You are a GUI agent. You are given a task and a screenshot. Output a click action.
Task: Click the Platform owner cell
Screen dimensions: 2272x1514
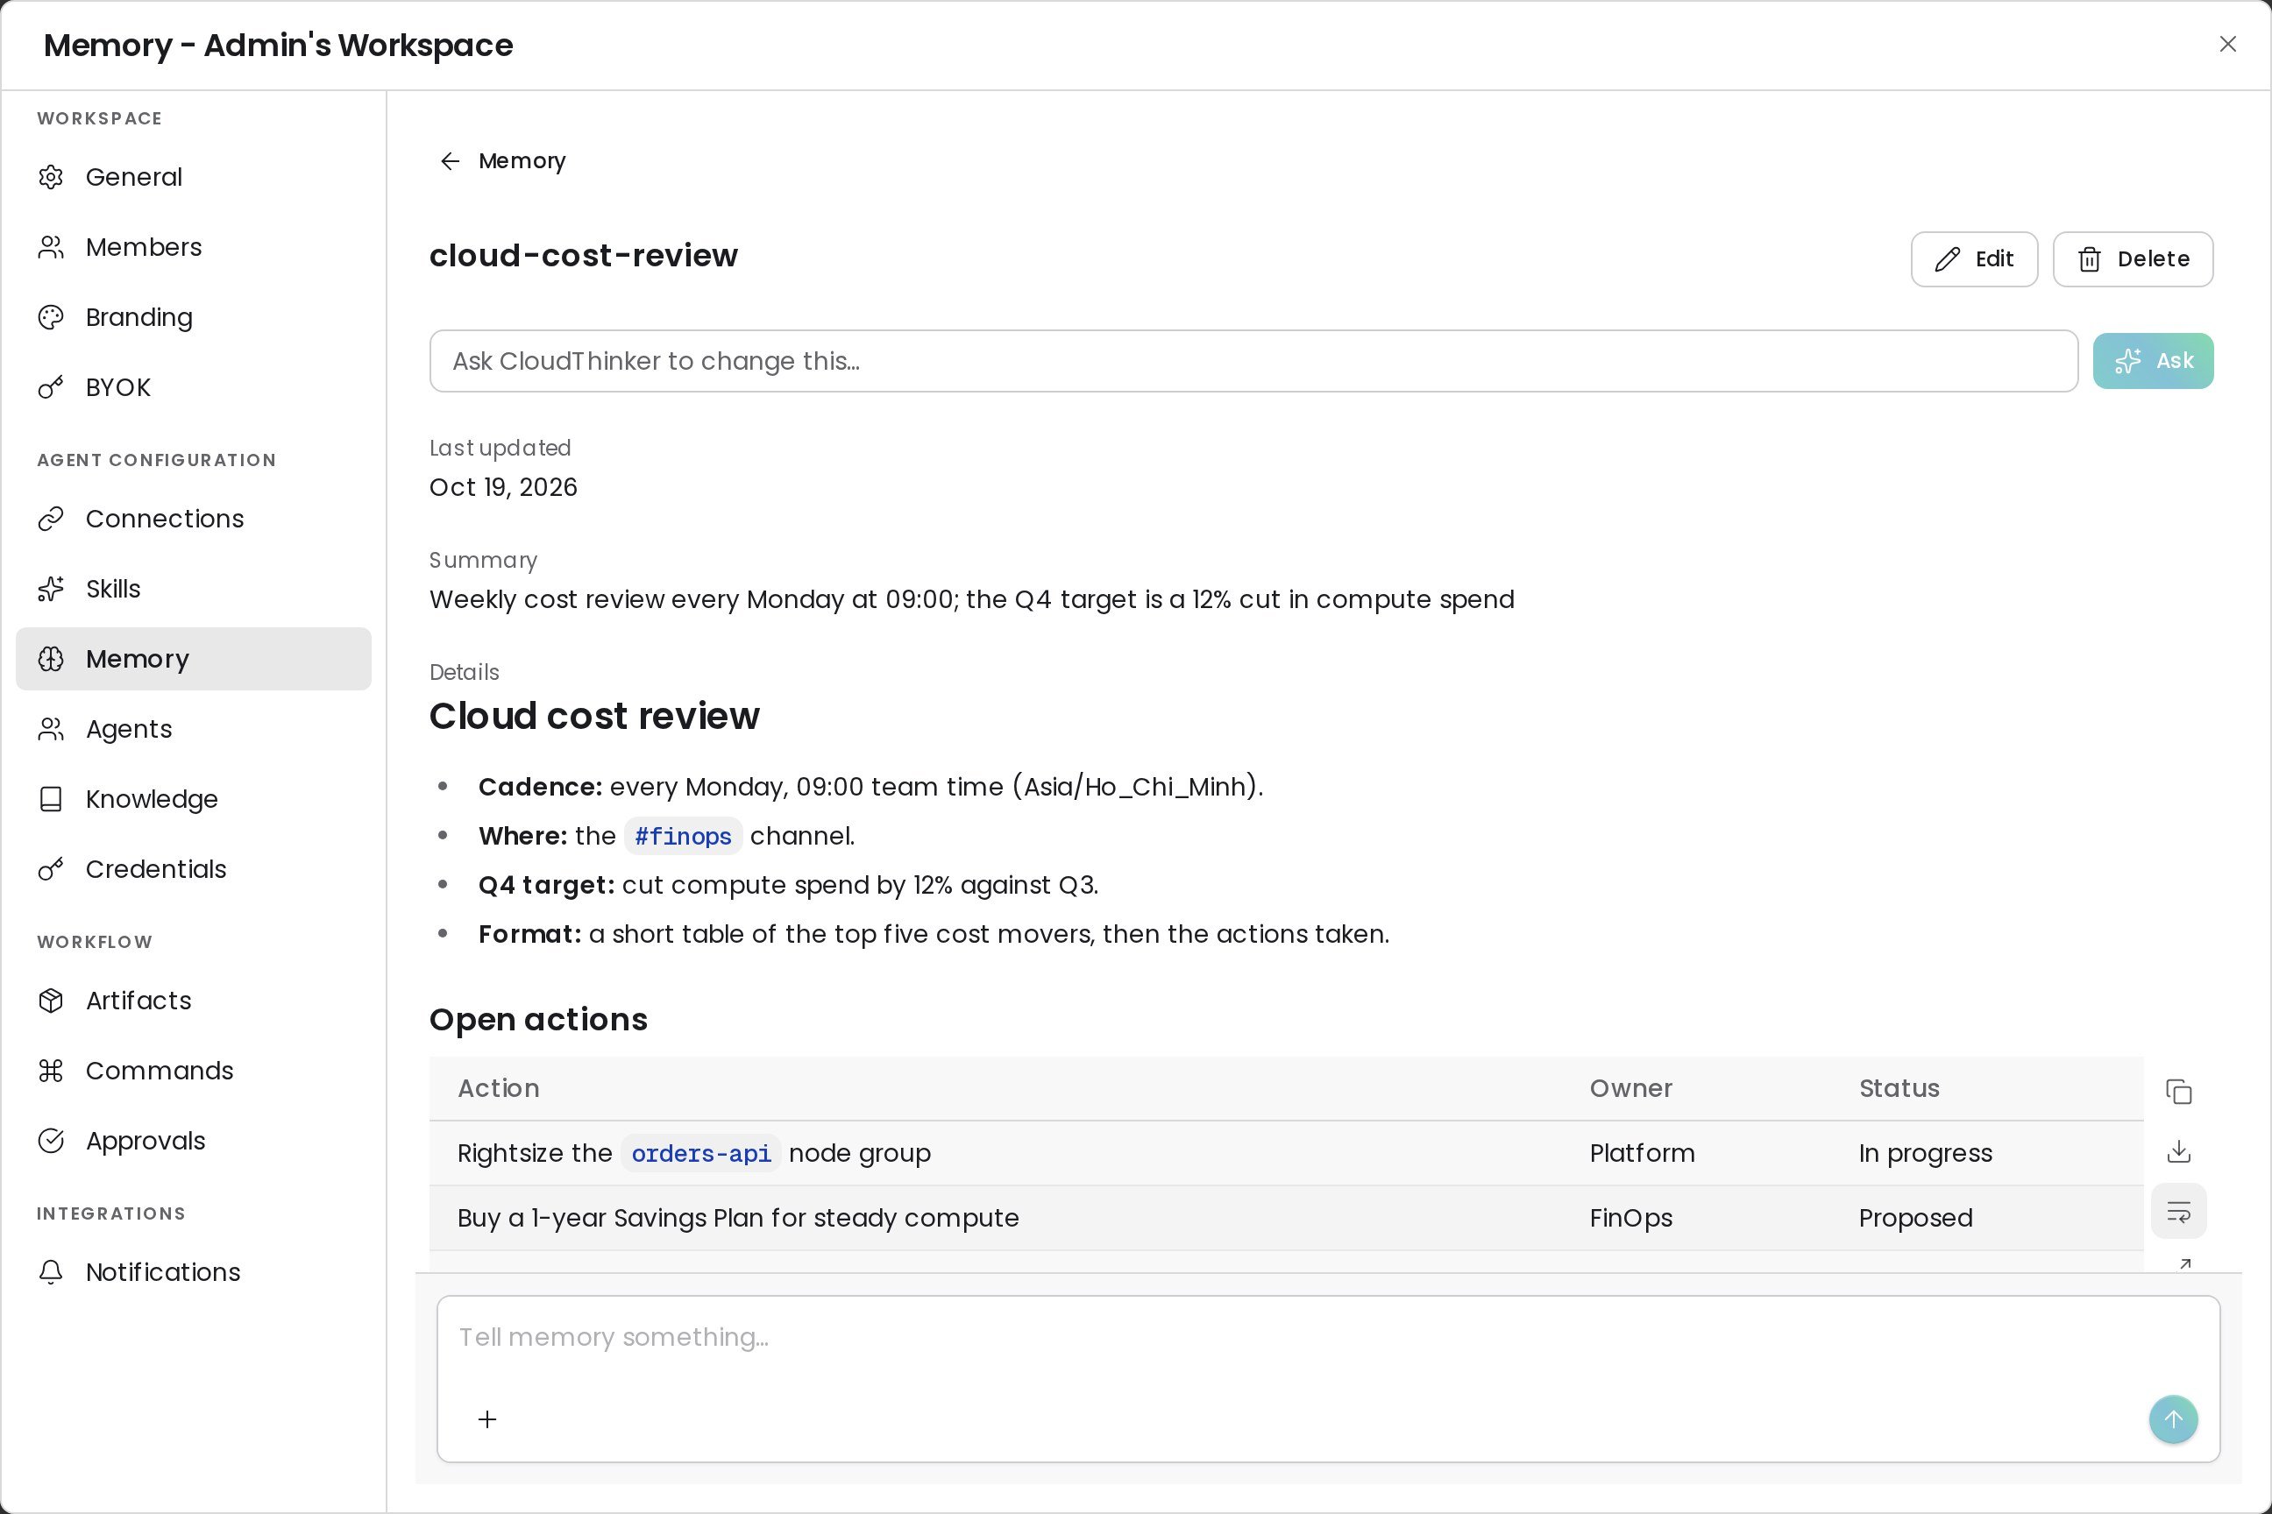pyautogui.click(x=1641, y=1154)
